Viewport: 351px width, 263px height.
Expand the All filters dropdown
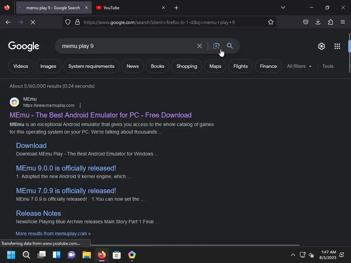coord(299,66)
